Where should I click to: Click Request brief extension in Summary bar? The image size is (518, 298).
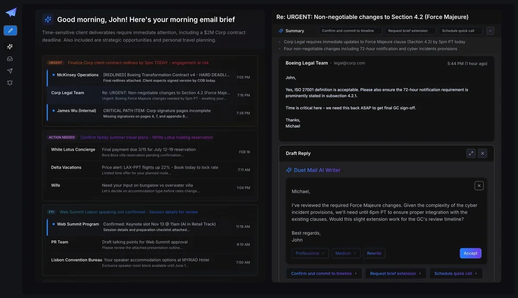[x=411, y=31]
